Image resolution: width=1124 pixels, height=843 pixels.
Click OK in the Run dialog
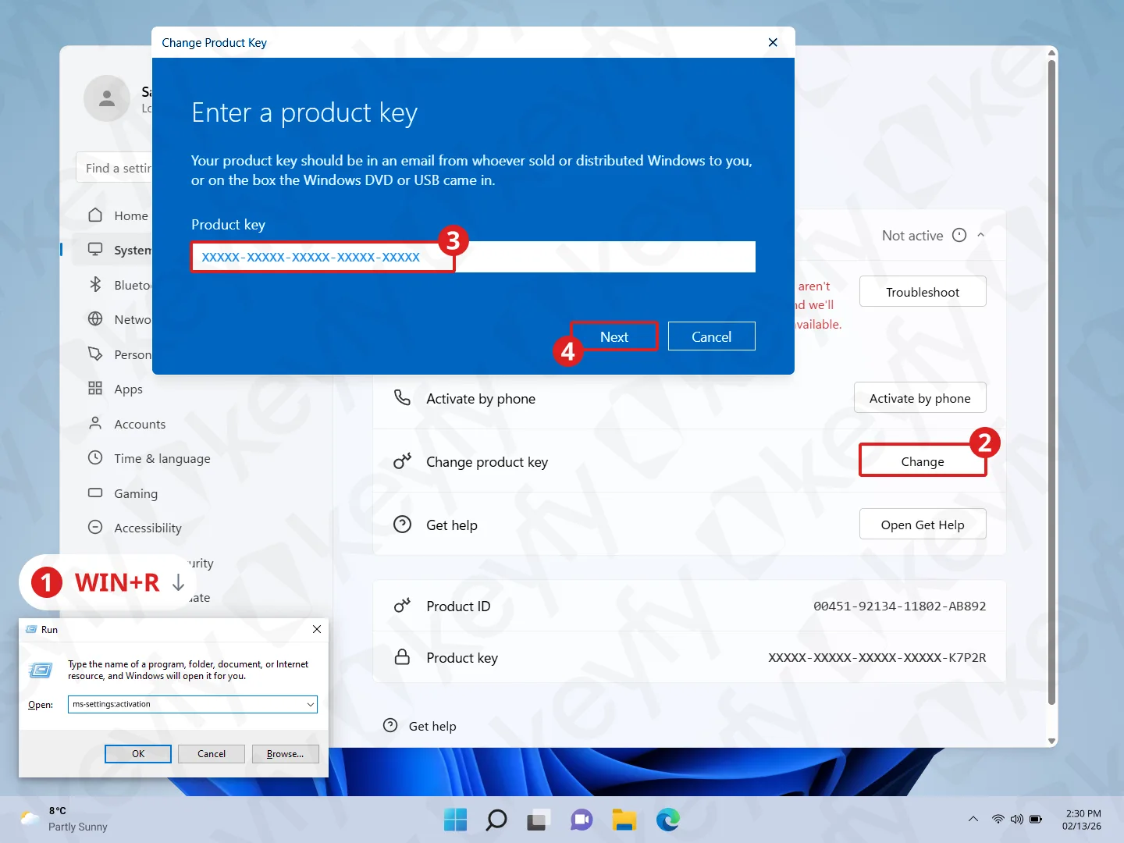click(x=138, y=753)
